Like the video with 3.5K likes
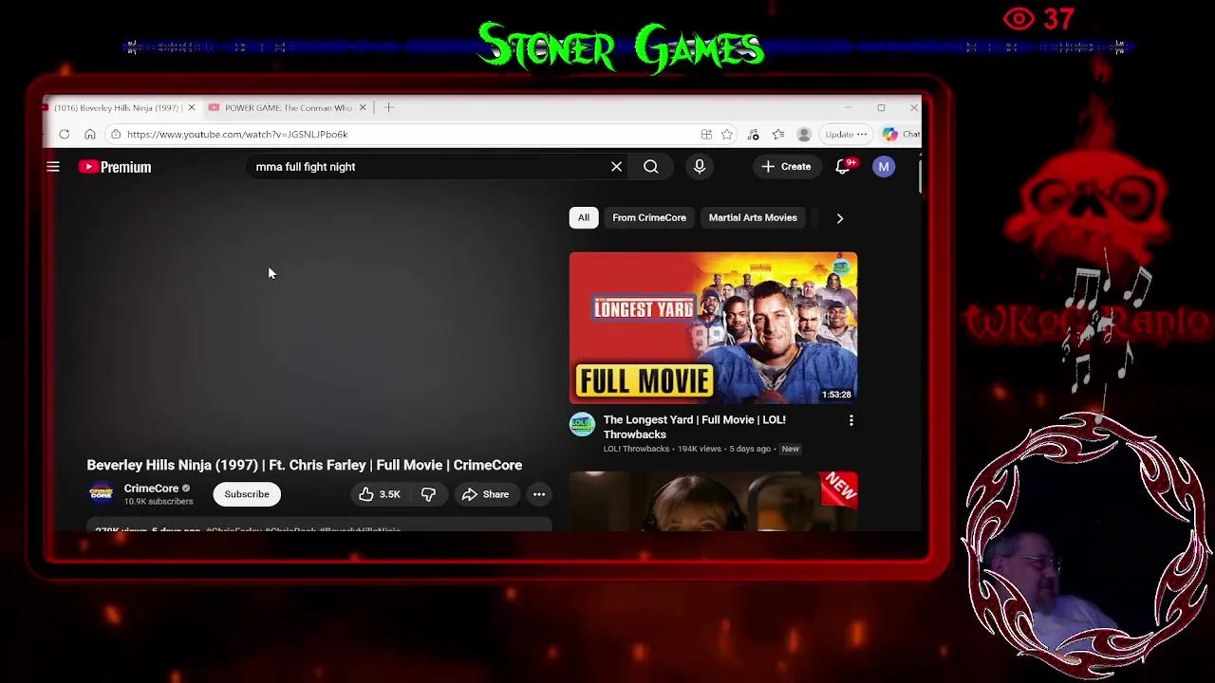 (x=380, y=494)
